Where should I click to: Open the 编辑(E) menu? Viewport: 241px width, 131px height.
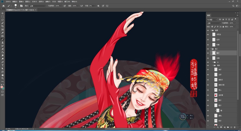coord(15,2)
